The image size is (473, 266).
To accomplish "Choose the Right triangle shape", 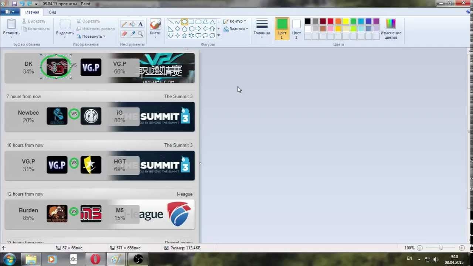I will [170, 29].
